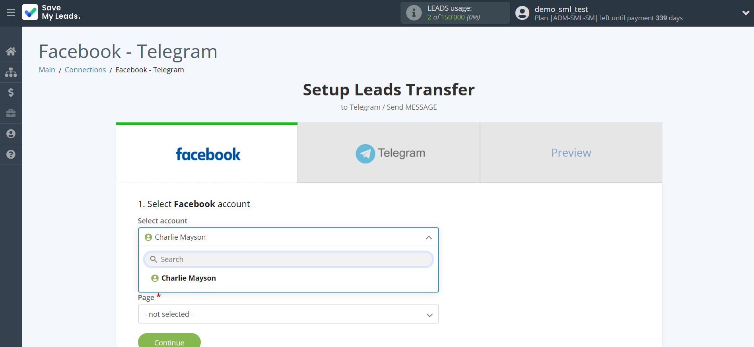Click the Continue button
Screen dimensions: 754x347
point(169,342)
